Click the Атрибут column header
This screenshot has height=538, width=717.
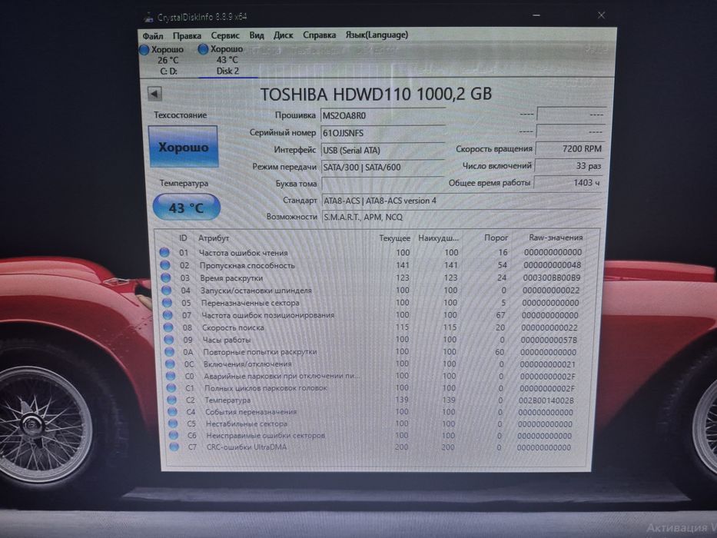(x=214, y=238)
